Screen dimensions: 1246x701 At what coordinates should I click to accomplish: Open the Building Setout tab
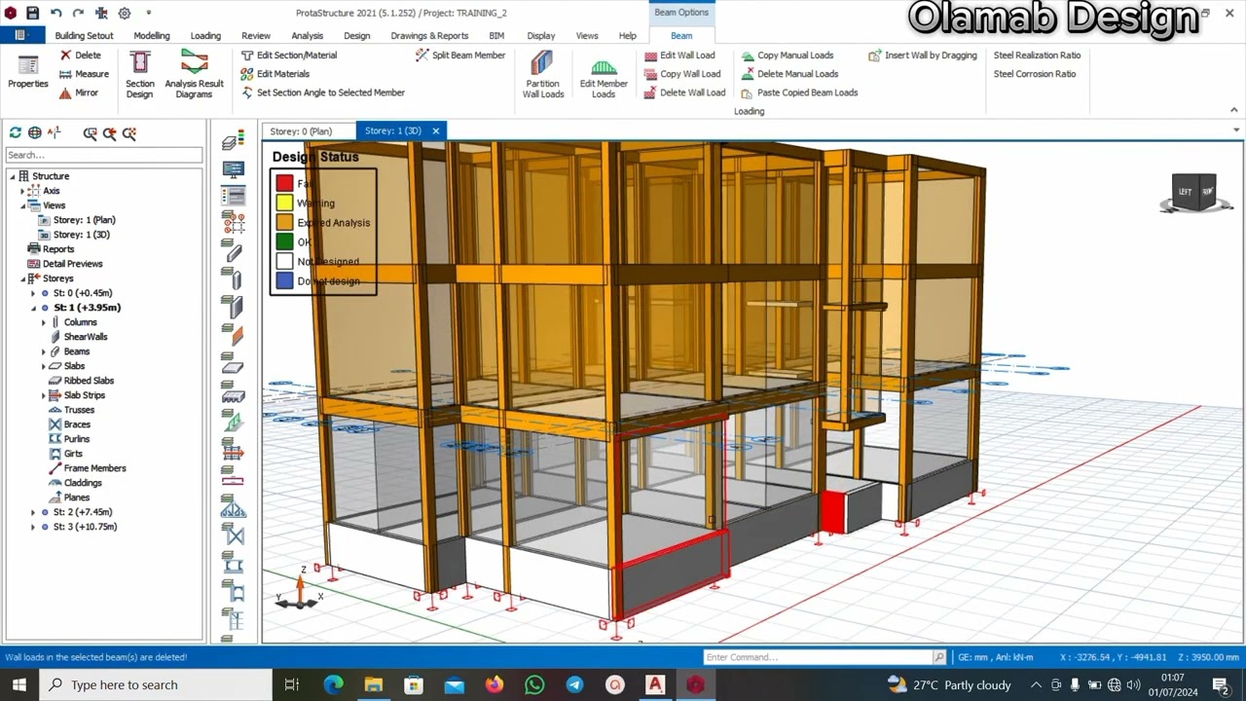coord(84,35)
